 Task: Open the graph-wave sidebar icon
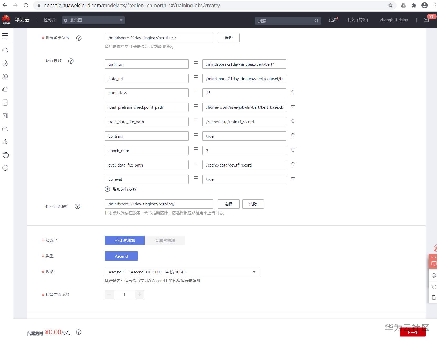point(5,76)
